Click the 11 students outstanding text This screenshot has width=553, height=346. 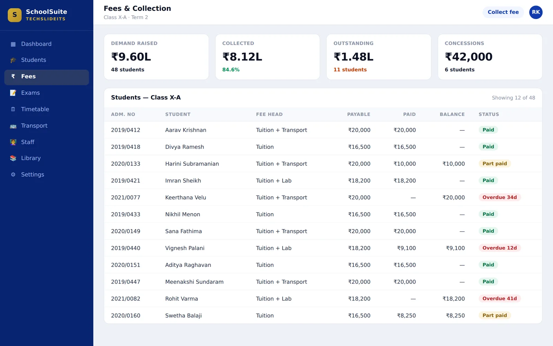350,70
